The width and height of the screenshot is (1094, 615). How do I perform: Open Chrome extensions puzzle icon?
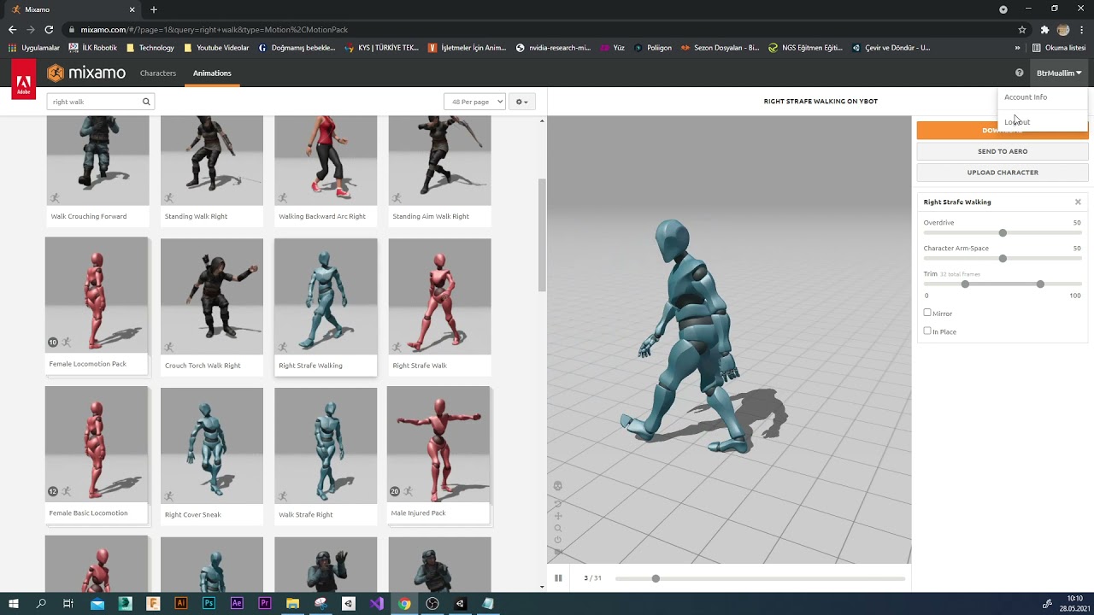(1044, 29)
